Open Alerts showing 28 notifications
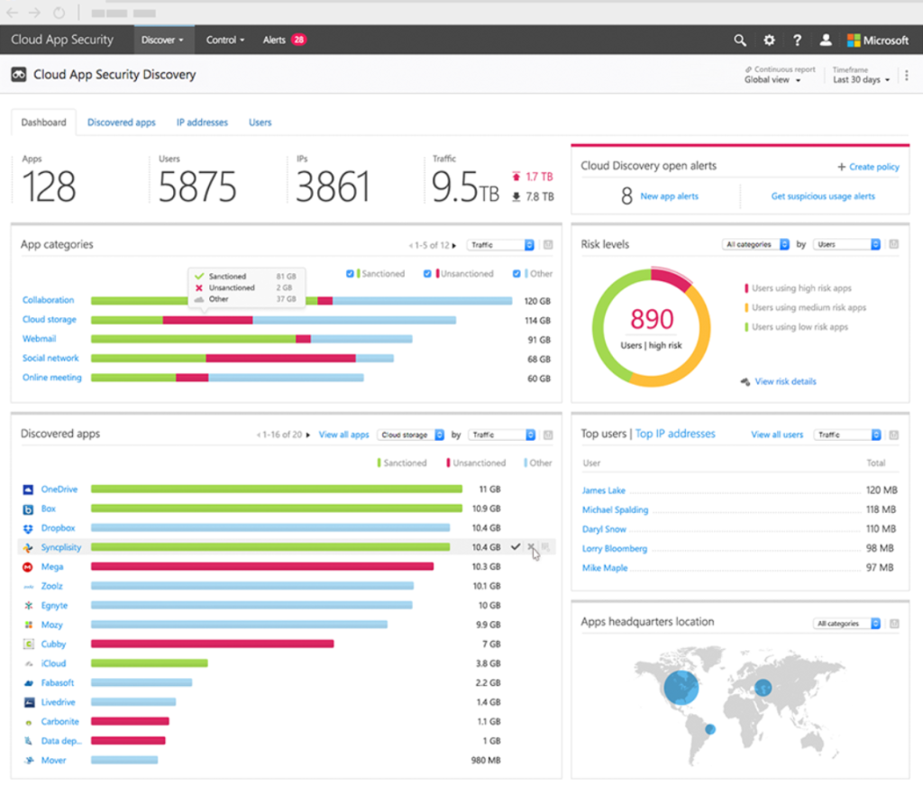The height and width of the screenshot is (787, 923). (285, 40)
